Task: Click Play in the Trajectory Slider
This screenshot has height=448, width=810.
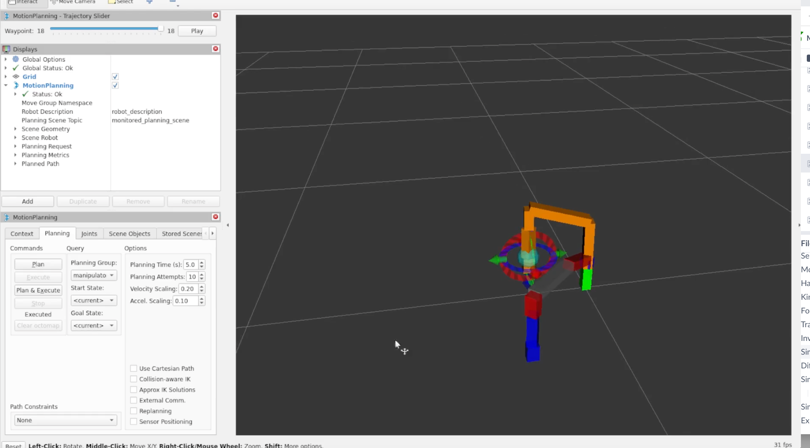Action: pyautogui.click(x=197, y=31)
